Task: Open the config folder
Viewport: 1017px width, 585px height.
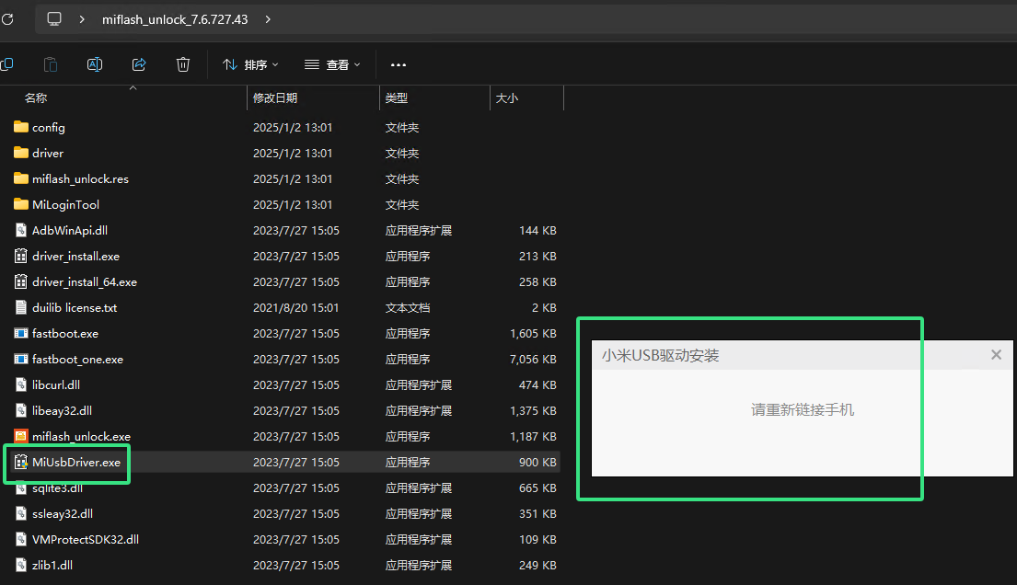Action: [48, 127]
